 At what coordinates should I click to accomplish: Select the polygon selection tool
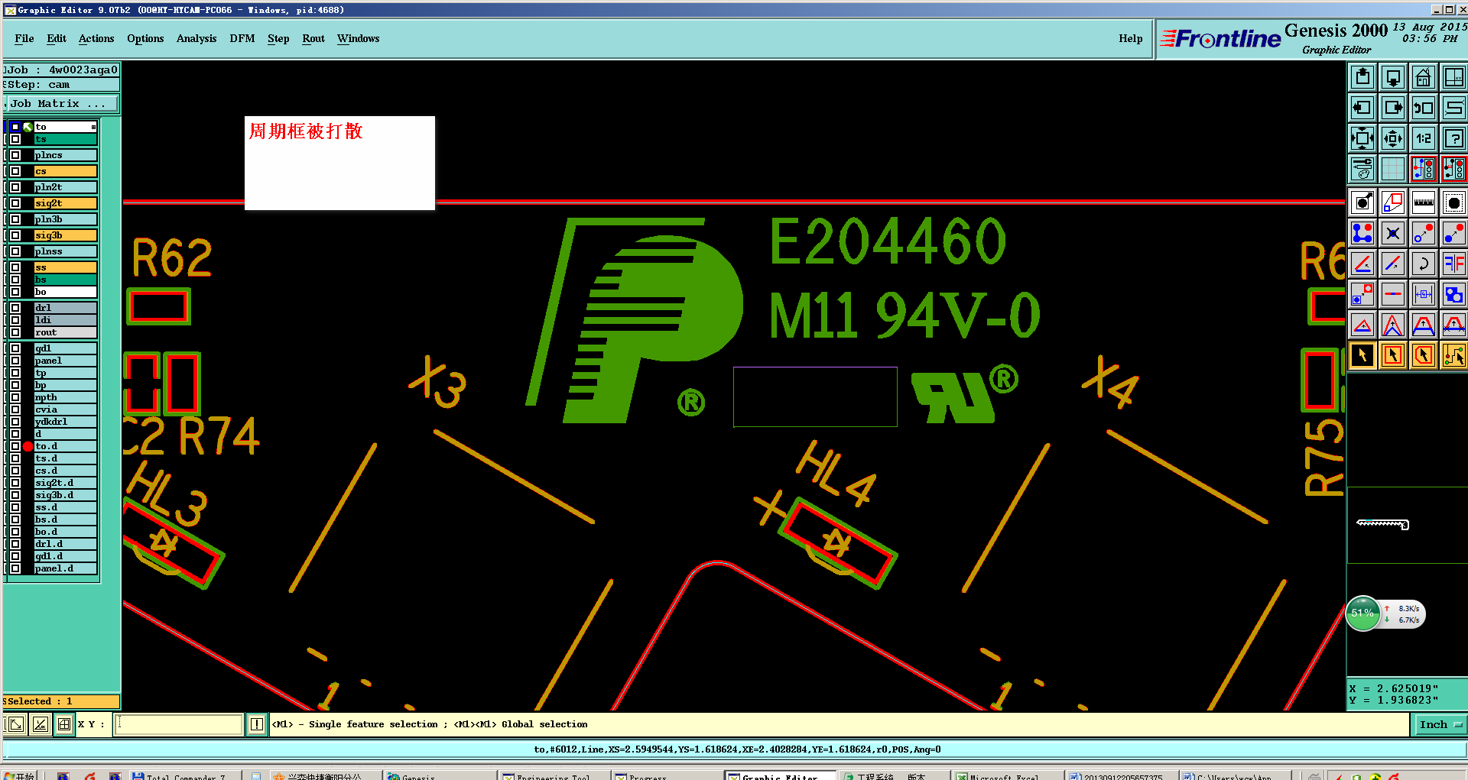click(x=1424, y=355)
